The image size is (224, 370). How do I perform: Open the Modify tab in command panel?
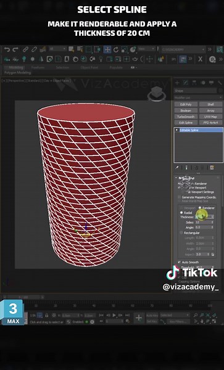pos(186,83)
